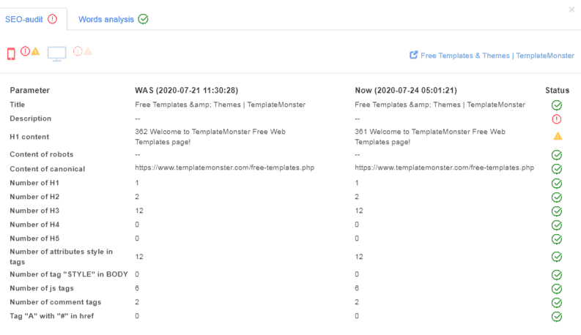This screenshot has width=581, height=335.
Task: Click the WAS H1 content starting with 362 Welcome
Action: pos(210,137)
